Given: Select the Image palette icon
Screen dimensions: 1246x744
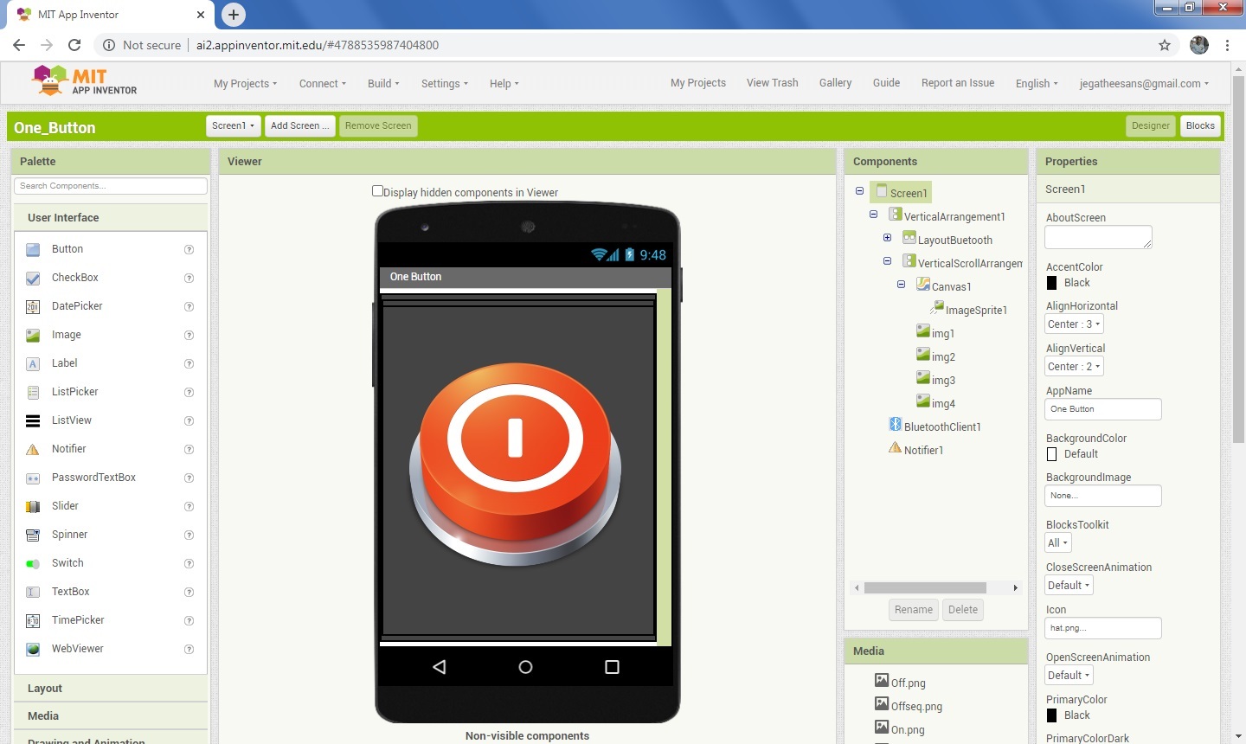Looking at the screenshot, I should click(33, 336).
